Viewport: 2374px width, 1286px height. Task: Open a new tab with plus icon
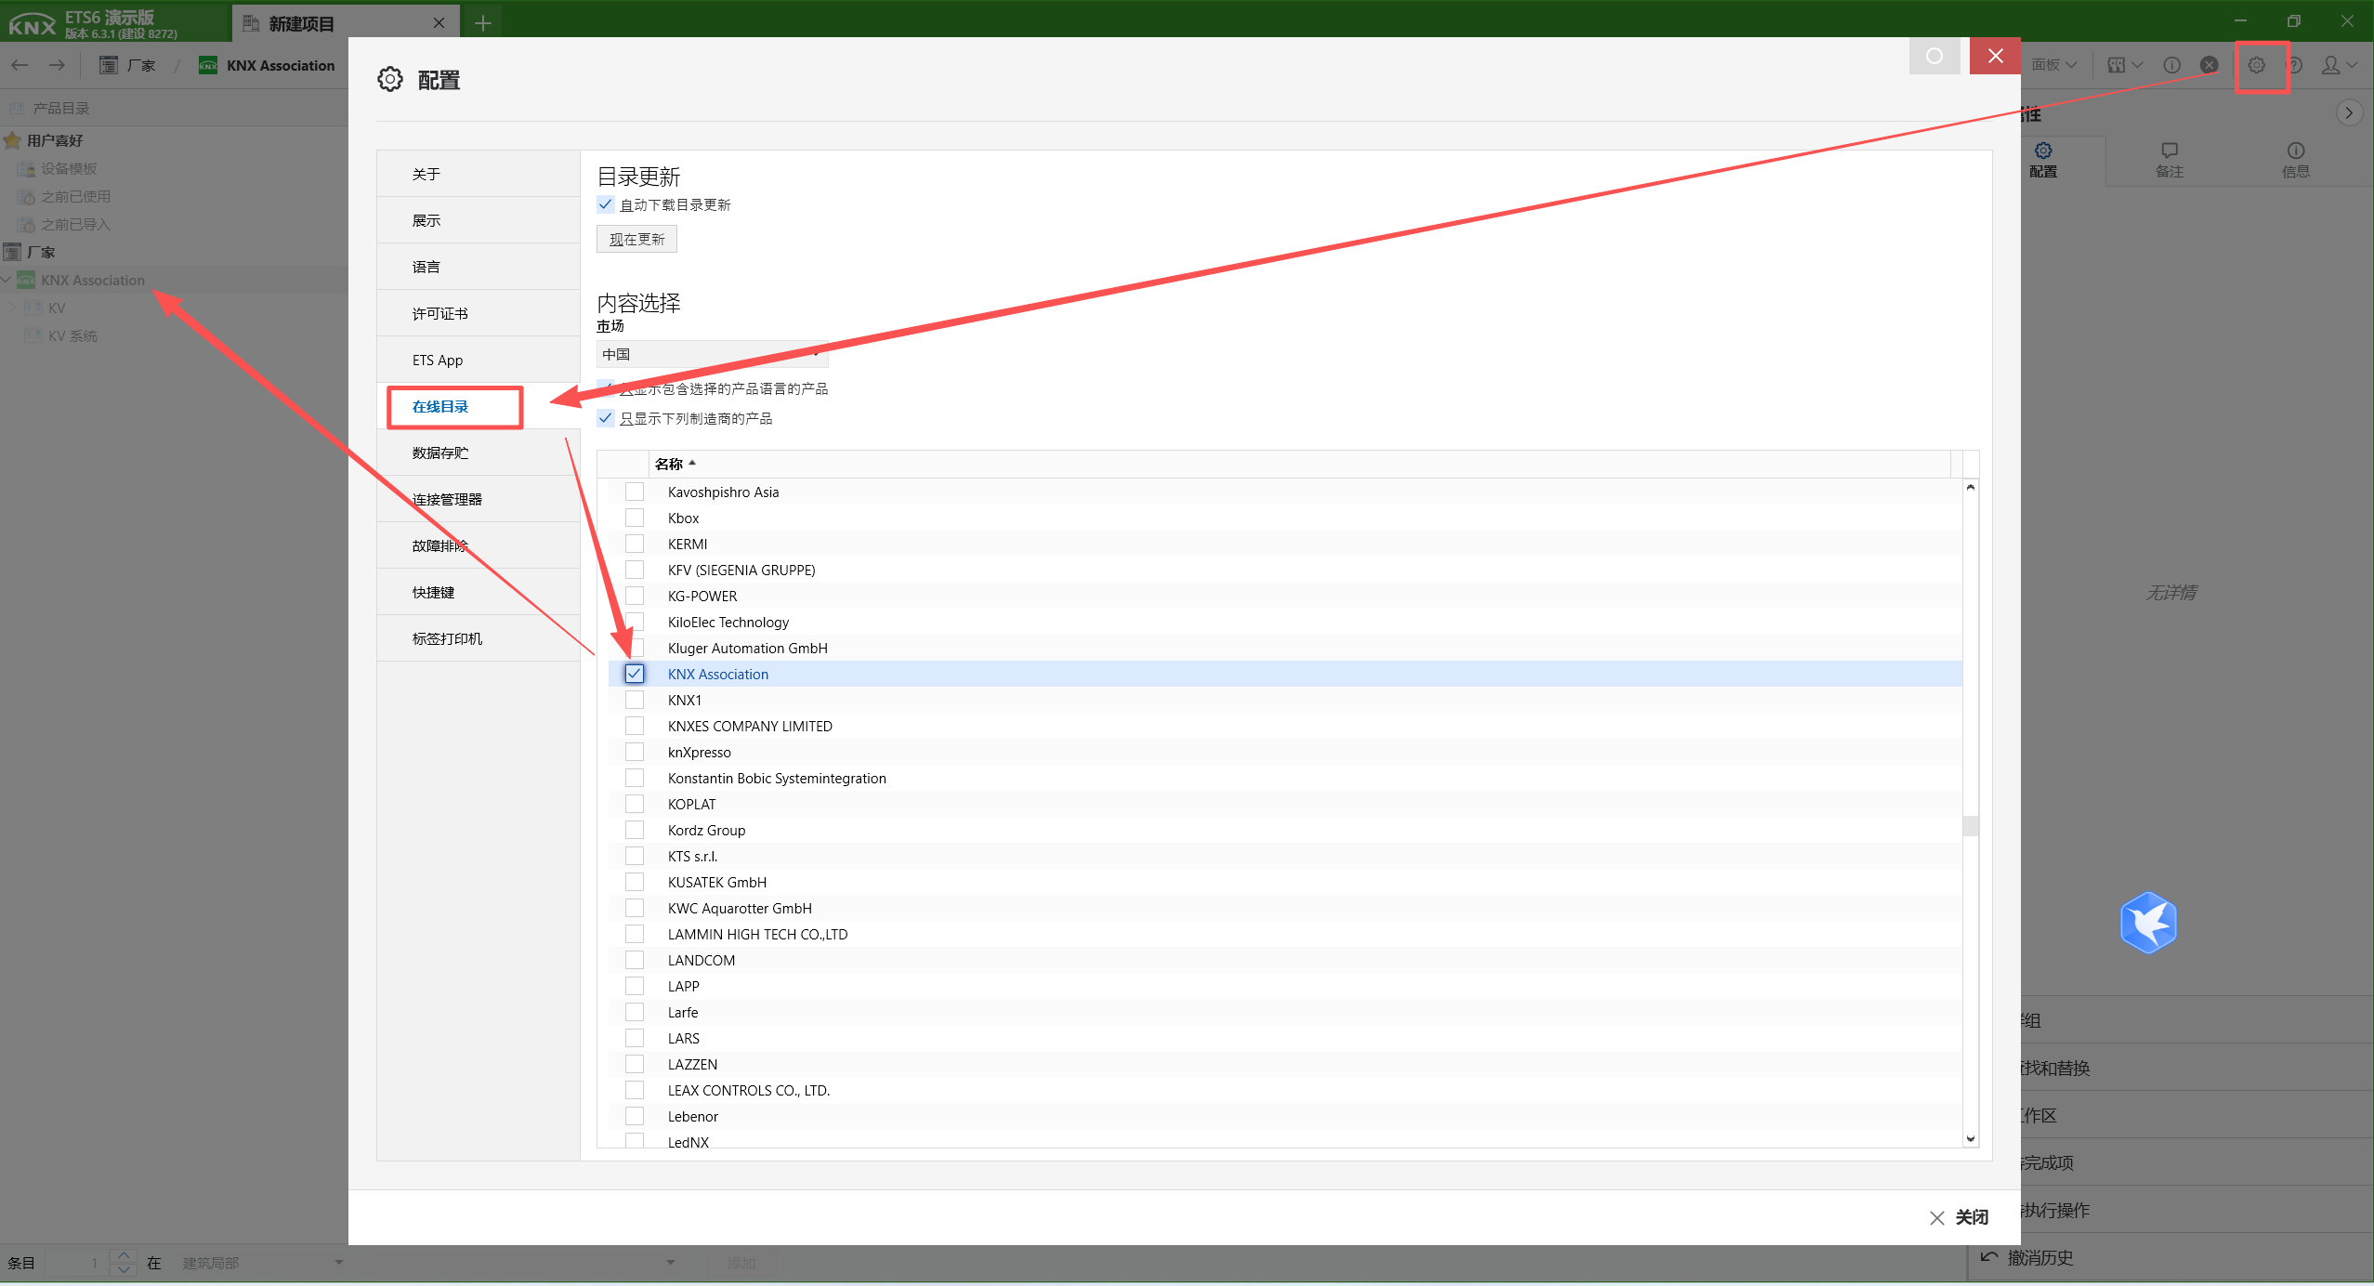[x=482, y=23]
